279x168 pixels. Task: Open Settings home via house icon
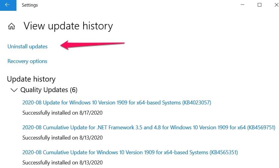12,26
